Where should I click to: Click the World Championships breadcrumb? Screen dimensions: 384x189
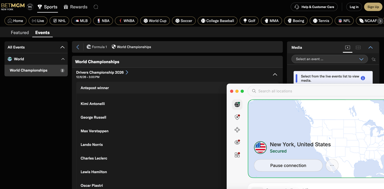point(131,47)
